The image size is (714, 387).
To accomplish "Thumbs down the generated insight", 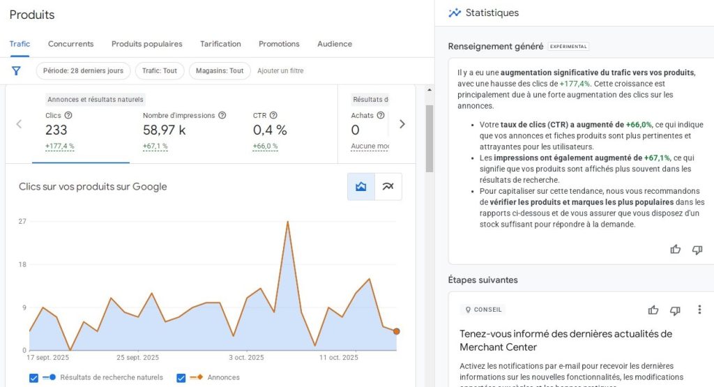I will [697, 250].
